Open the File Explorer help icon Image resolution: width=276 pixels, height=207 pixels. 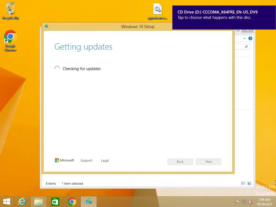[250, 38]
